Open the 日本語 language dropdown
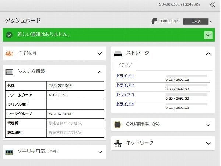The image size is (221, 166). (197, 21)
